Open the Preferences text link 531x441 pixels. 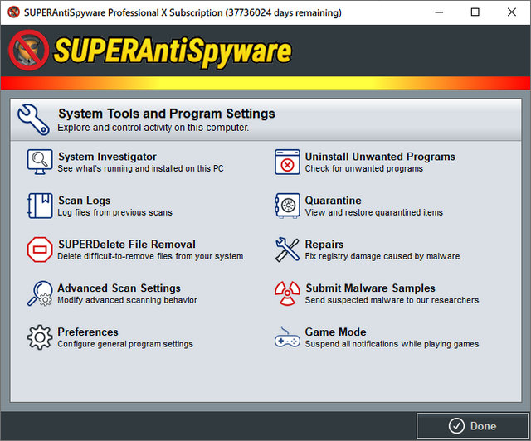pyautogui.click(x=88, y=332)
